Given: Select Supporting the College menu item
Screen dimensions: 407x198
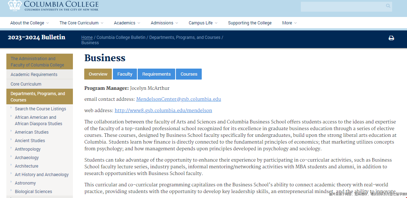Looking at the screenshot, I should pos(250,23).
